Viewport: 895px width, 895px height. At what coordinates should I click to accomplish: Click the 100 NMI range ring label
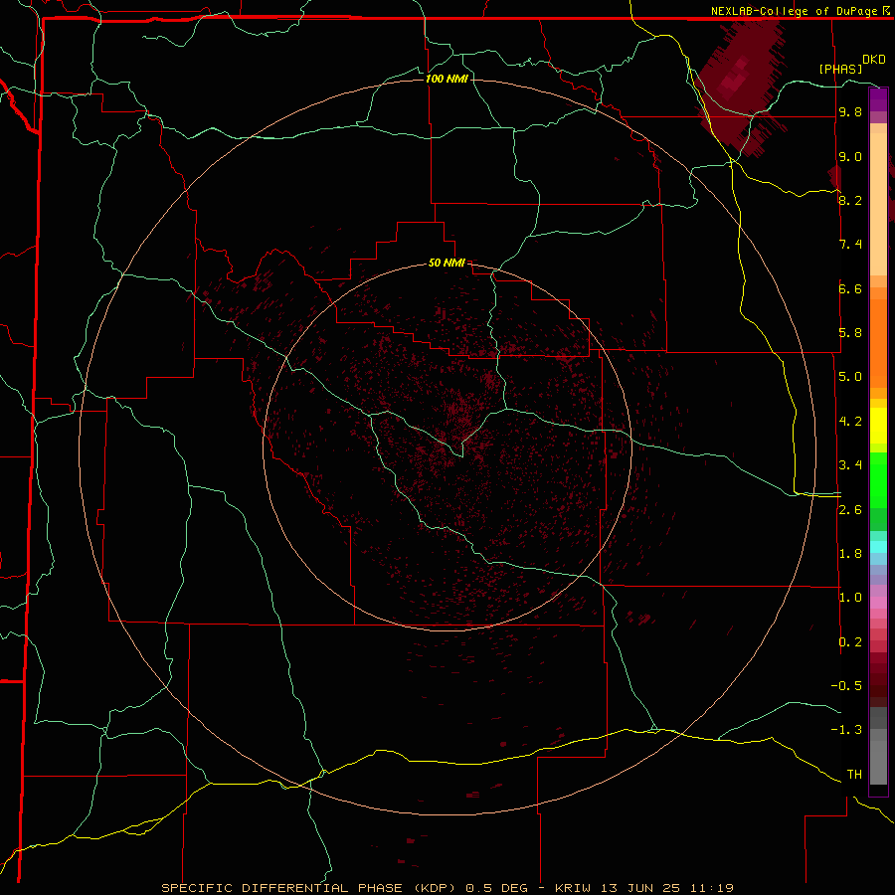[x=447, y=79]
